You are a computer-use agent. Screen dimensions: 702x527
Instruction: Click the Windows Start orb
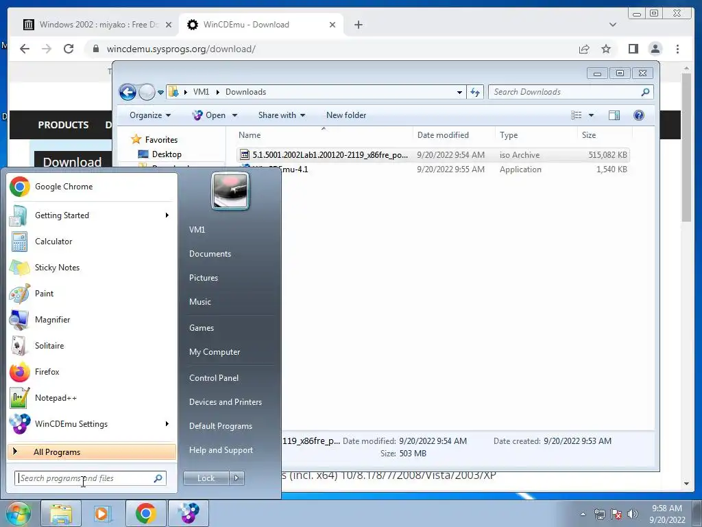[17, 513]
